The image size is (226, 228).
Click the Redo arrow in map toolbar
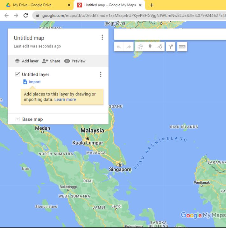[x=129, y=47]
